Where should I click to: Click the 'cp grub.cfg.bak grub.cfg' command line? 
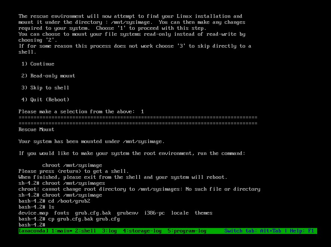pyautogui.click(x=69, y=219)
